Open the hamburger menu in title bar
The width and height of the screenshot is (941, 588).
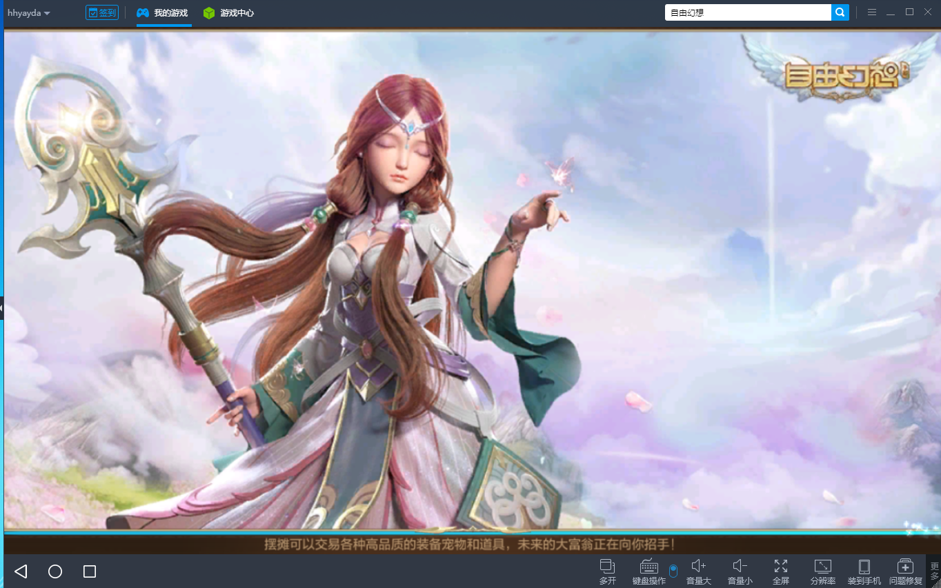coord(872,12)
